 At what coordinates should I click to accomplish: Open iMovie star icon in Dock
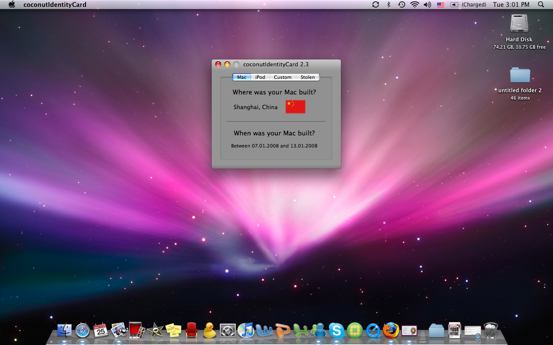pyautogui.click(x=155, y=330)
